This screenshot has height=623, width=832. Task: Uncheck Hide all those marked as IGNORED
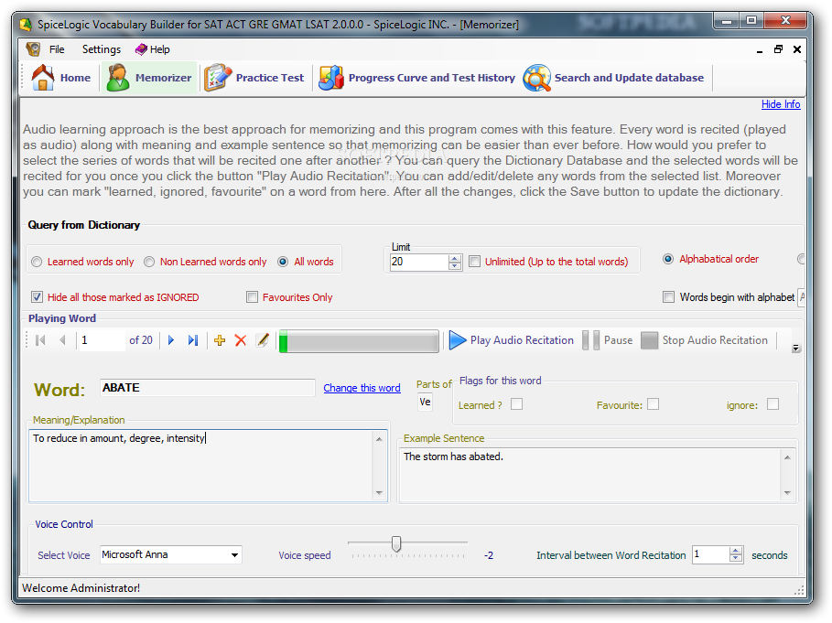(x=37, y=297)
